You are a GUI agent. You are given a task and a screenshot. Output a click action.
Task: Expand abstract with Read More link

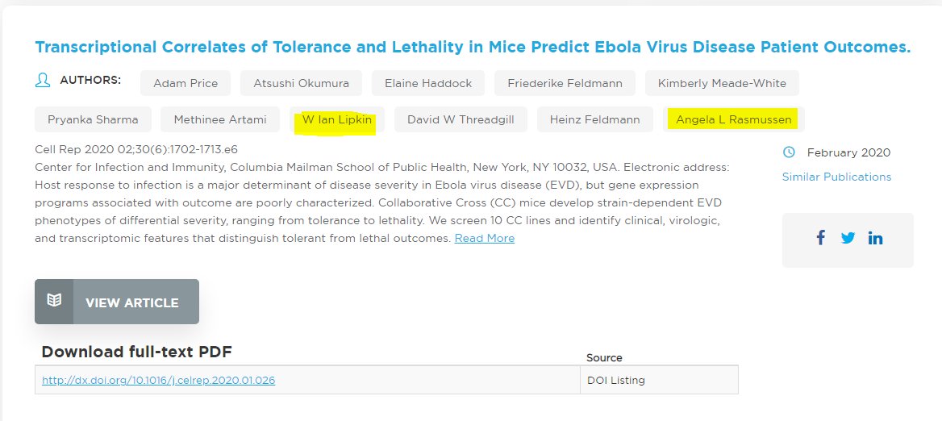(x=484, y=239)
